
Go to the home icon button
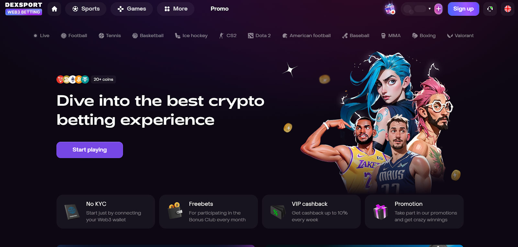point(54,9)
